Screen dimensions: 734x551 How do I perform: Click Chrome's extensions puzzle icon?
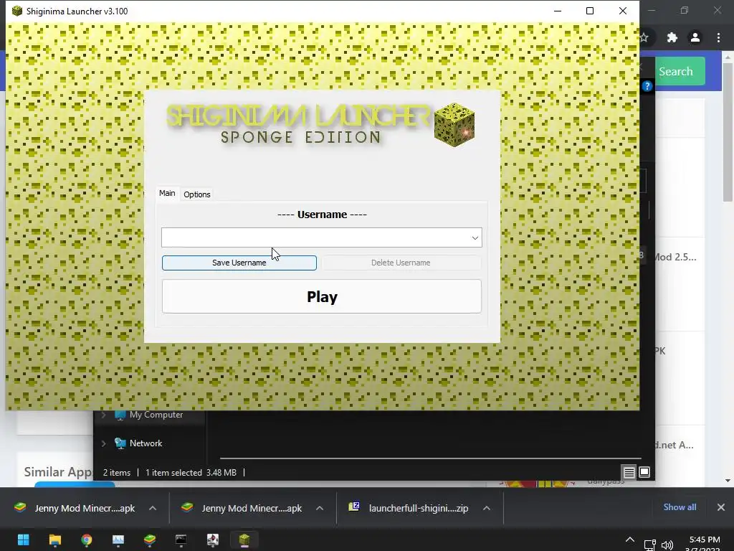tap(672, 37)
